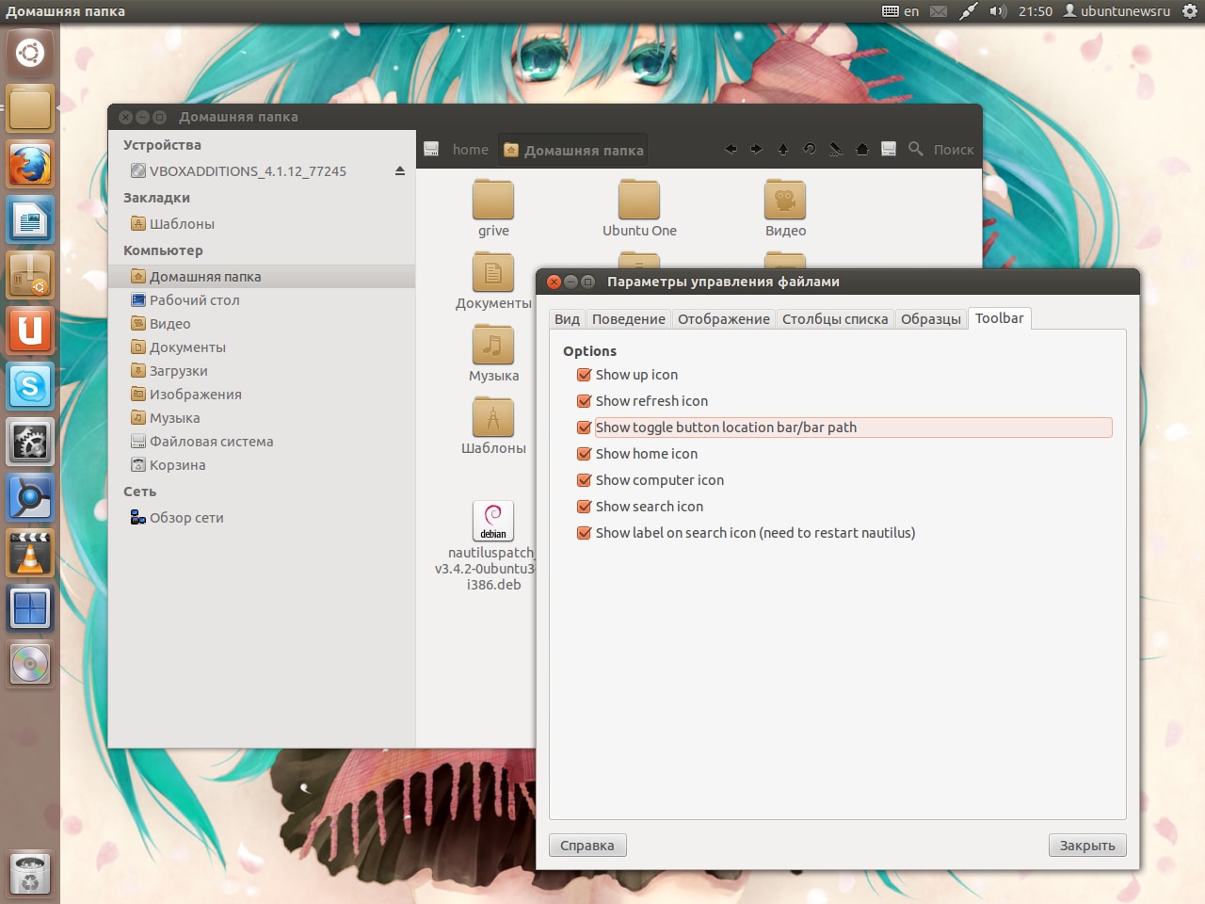Open Ubuntu Dash from the launcher

[30, 53]
